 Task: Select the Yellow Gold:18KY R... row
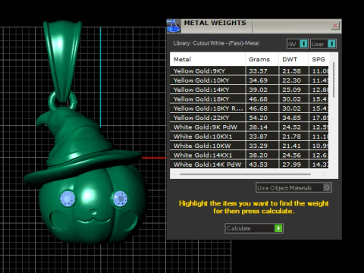[x=249, y=108]
